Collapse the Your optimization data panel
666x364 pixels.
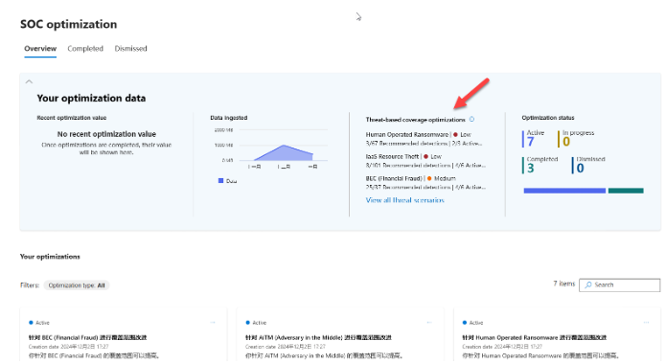point(29,81)
